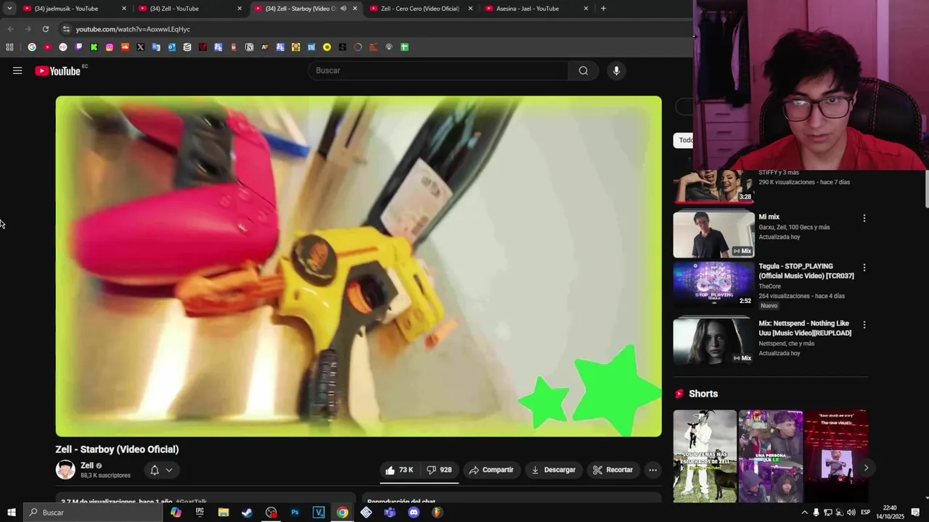Image resolution: width=929 pixels, height=522 pixels.
Task: Close the Zell - Starboy tab
Action: pyautogui.click(x=355, y=9)
